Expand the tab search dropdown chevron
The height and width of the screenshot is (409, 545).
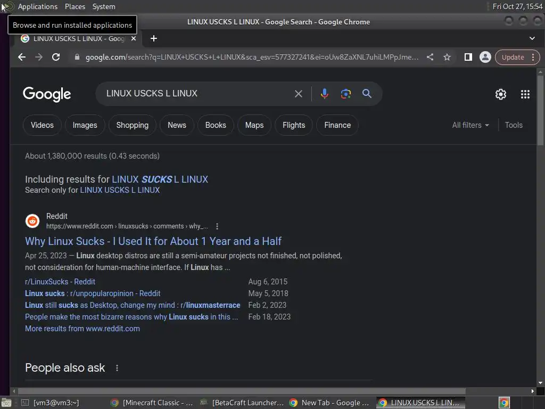pos(532,38)
